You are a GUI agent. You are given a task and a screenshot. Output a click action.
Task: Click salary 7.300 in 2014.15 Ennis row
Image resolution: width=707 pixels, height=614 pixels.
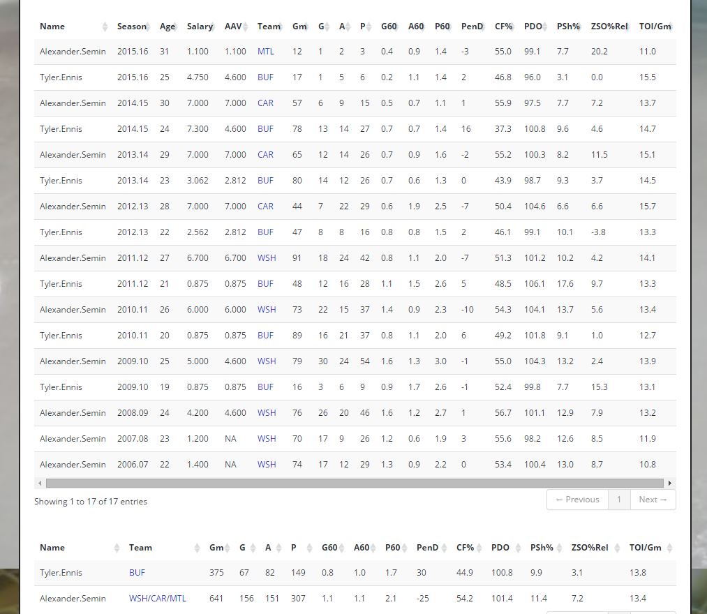pos(198,129)
